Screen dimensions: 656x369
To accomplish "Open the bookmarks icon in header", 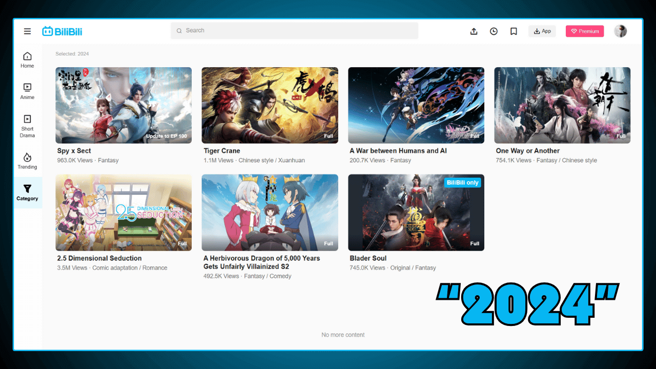I will (514, 31).
